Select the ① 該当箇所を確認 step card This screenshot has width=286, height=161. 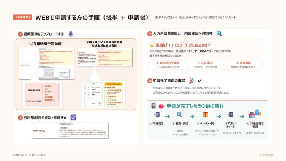click(x=168, y=65)
